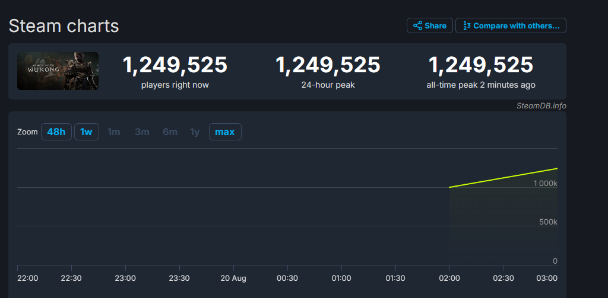Click the yellow player count line on chart

pos(503,178)
